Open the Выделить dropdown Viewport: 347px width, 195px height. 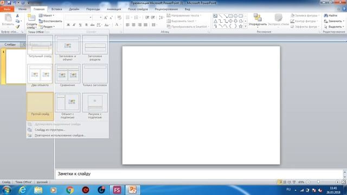334,27
